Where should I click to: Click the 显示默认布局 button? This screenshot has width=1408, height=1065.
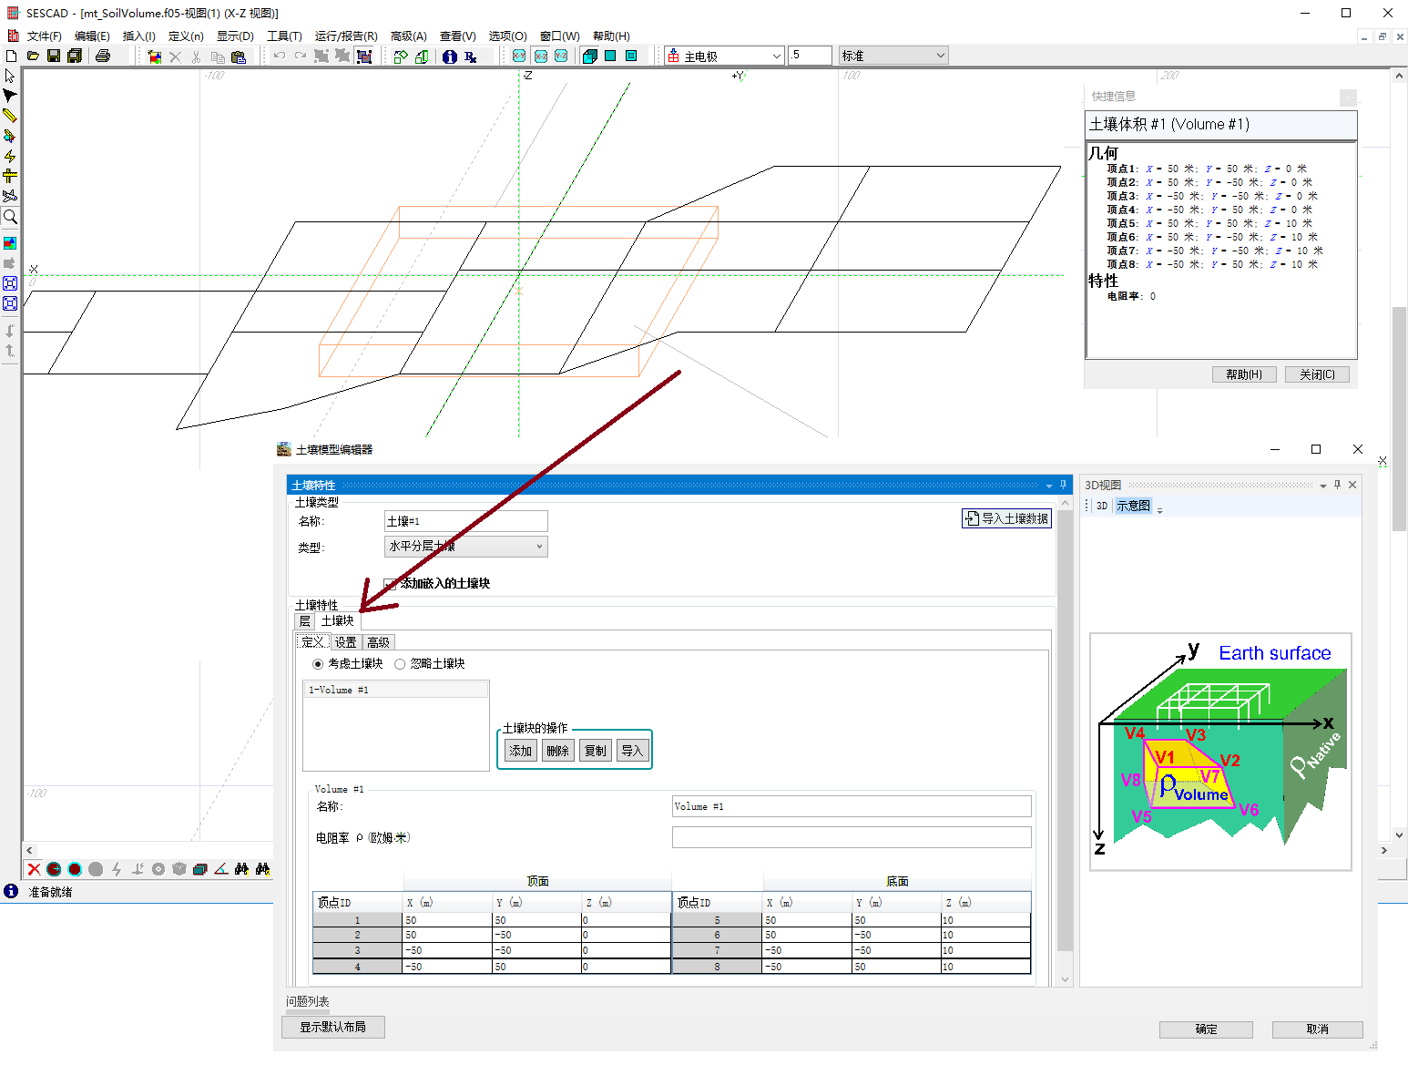[333, 1027]
